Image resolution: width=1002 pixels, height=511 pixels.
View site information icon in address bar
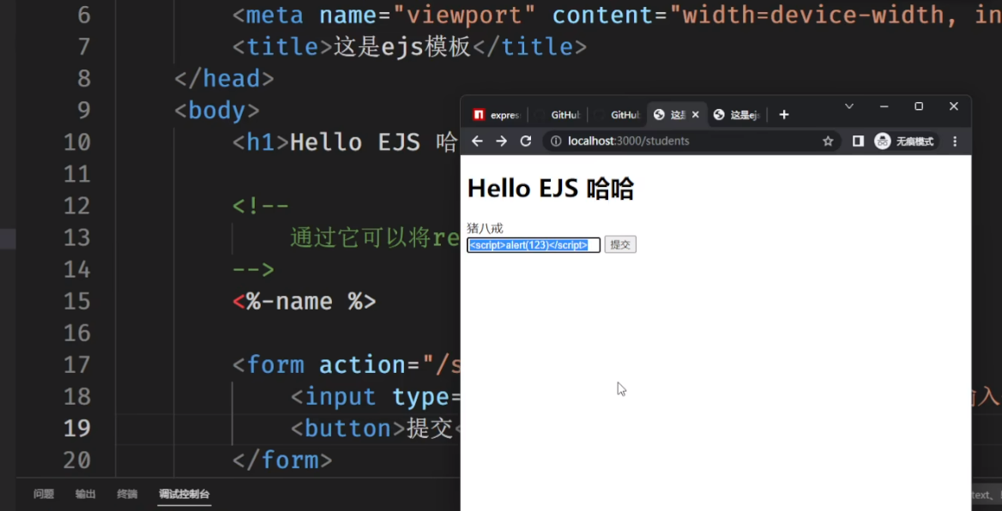(556, 141)
